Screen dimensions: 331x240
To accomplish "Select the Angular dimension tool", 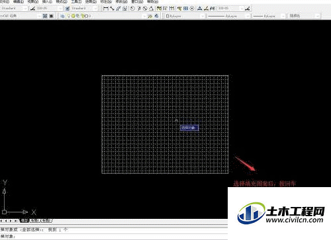I will click(x=151, y=9).
